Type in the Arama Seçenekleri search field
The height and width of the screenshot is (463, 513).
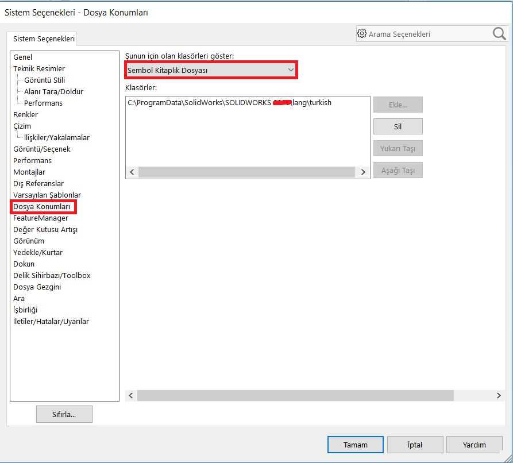428,34
